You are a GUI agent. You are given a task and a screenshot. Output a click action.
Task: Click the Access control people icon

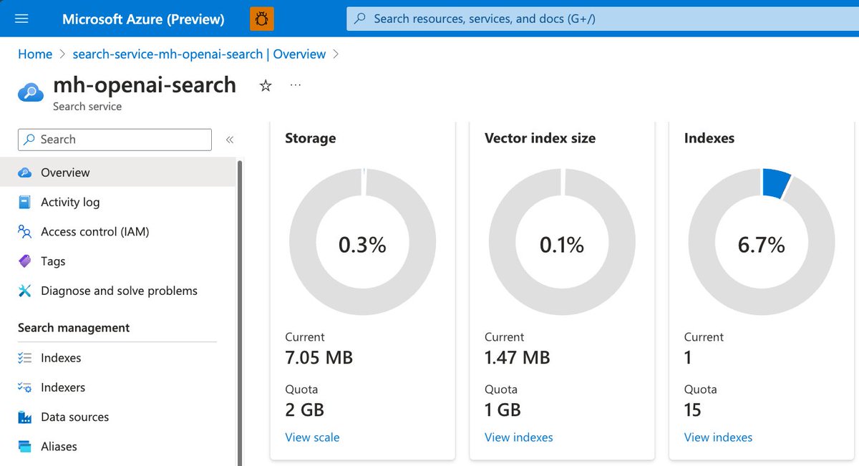click(25, 232)
